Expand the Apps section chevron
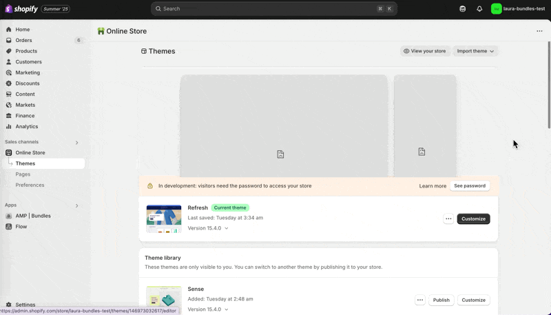This screenshot has width=551, height=315. (76, 205)
